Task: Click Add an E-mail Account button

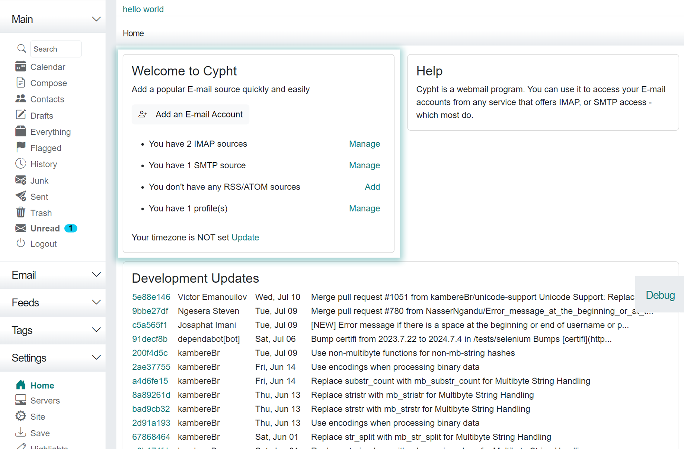Action: click(191, 114)
